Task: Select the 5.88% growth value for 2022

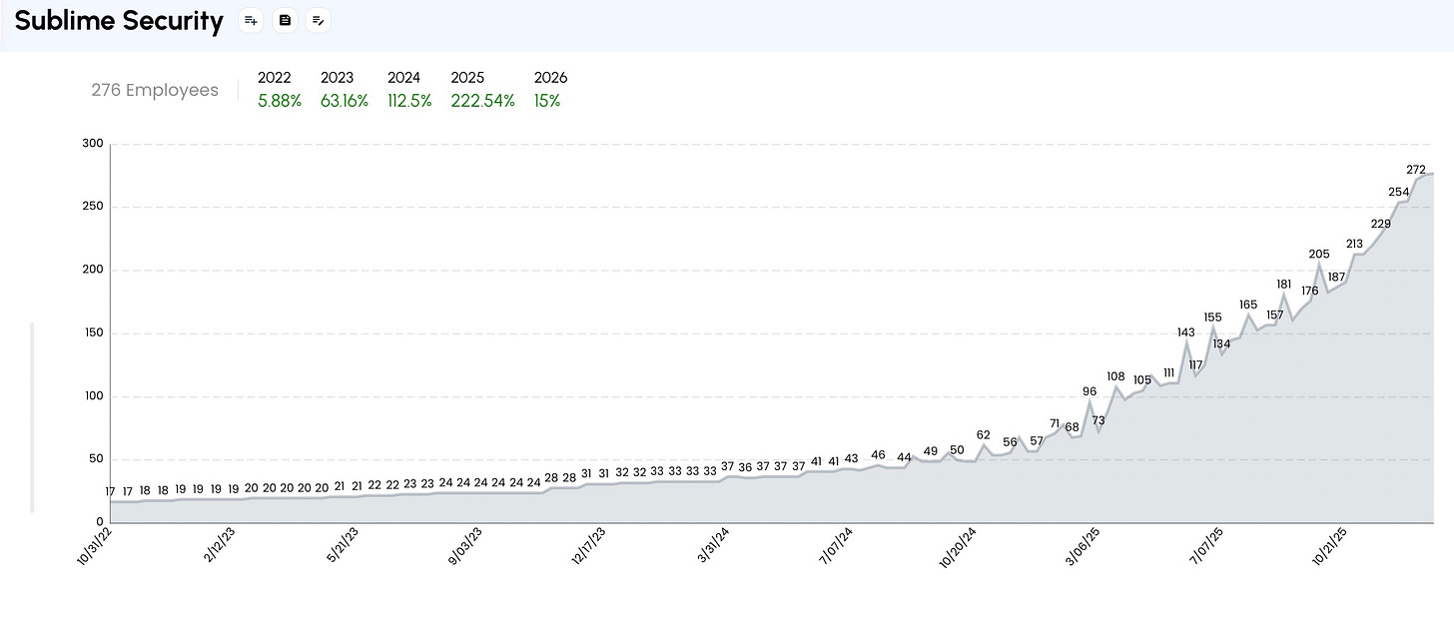Action: pos(280,101)
